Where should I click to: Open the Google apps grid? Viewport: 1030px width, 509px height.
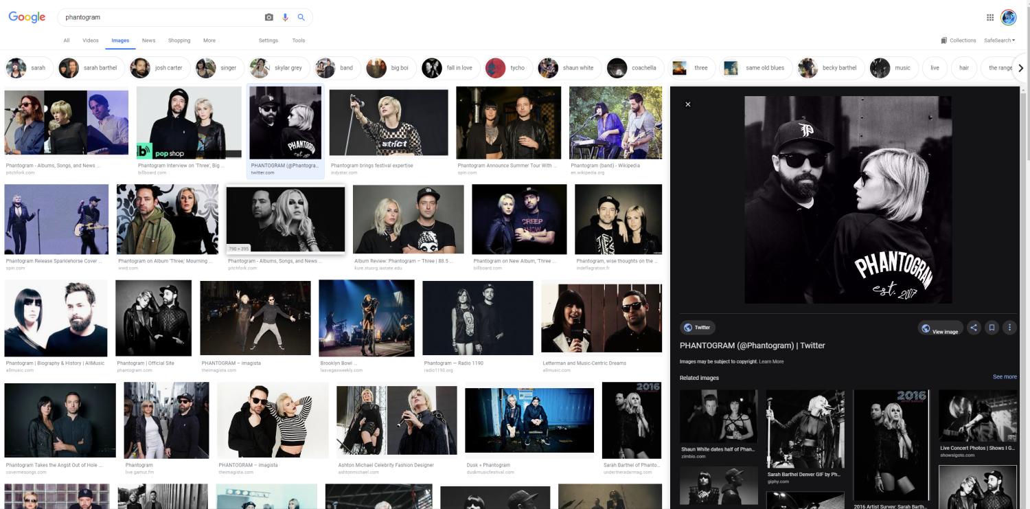(989, 17)
